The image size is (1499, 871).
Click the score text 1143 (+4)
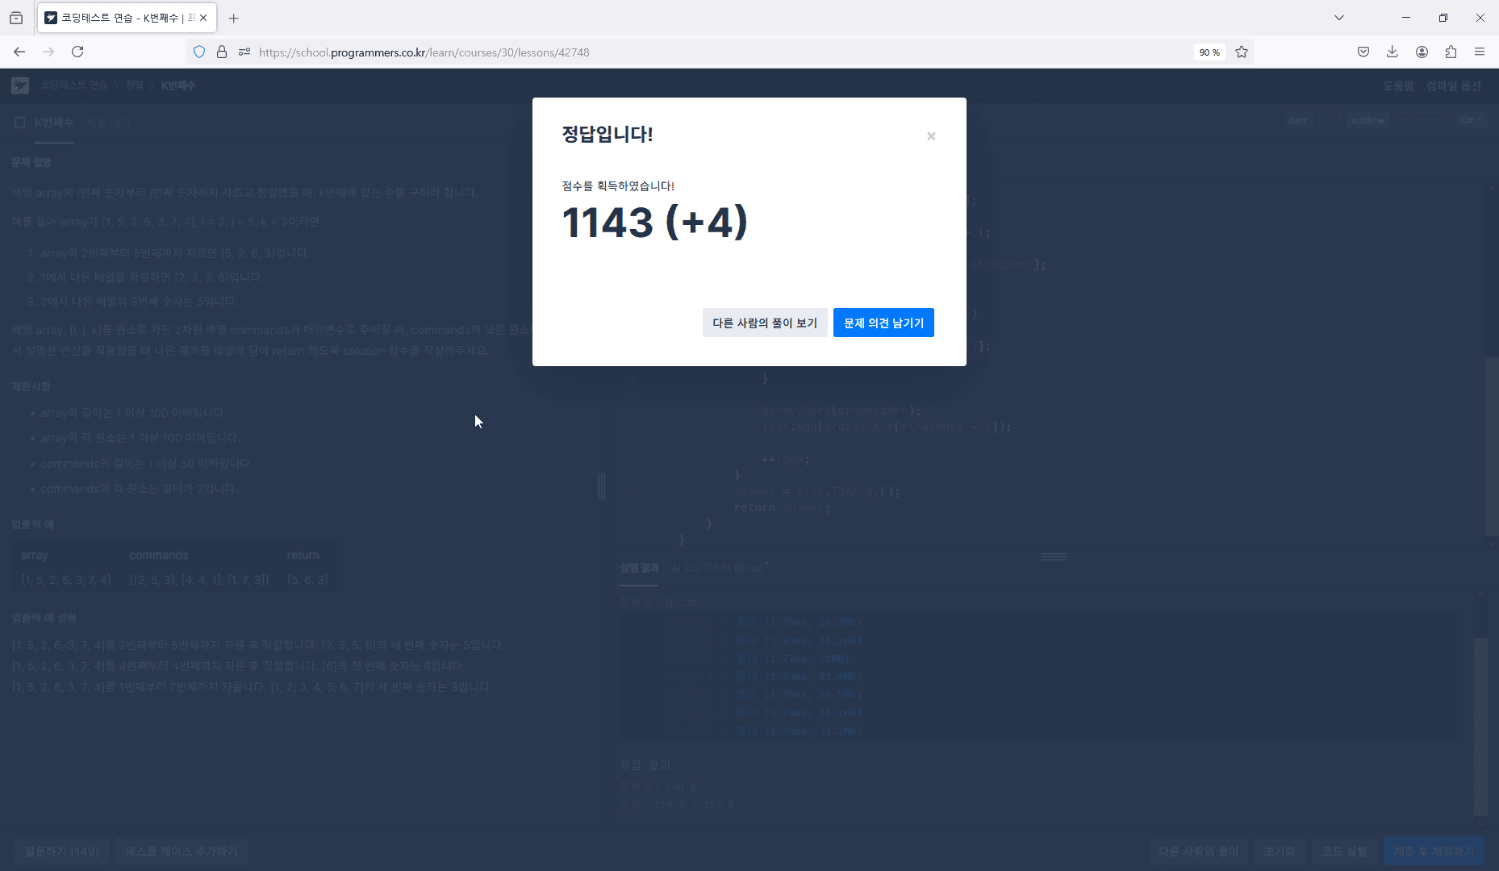click(655, 223)
